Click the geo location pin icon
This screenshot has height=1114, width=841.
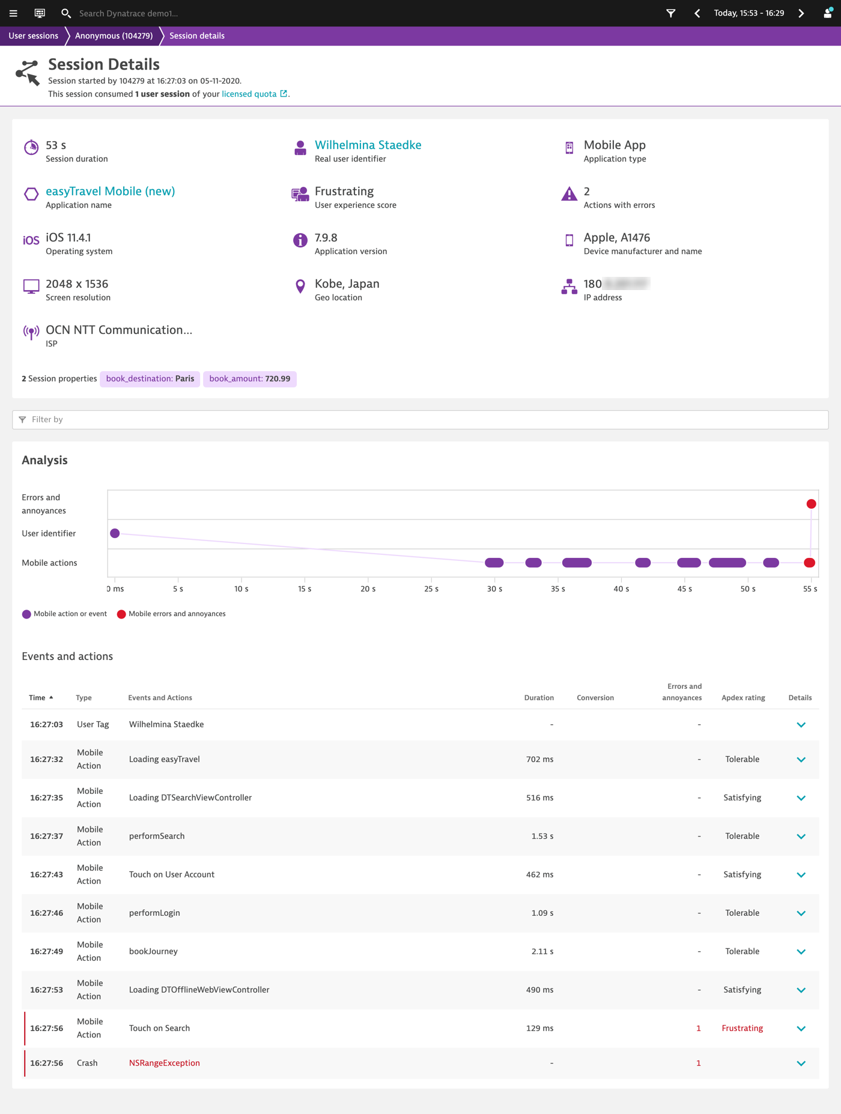300,286
